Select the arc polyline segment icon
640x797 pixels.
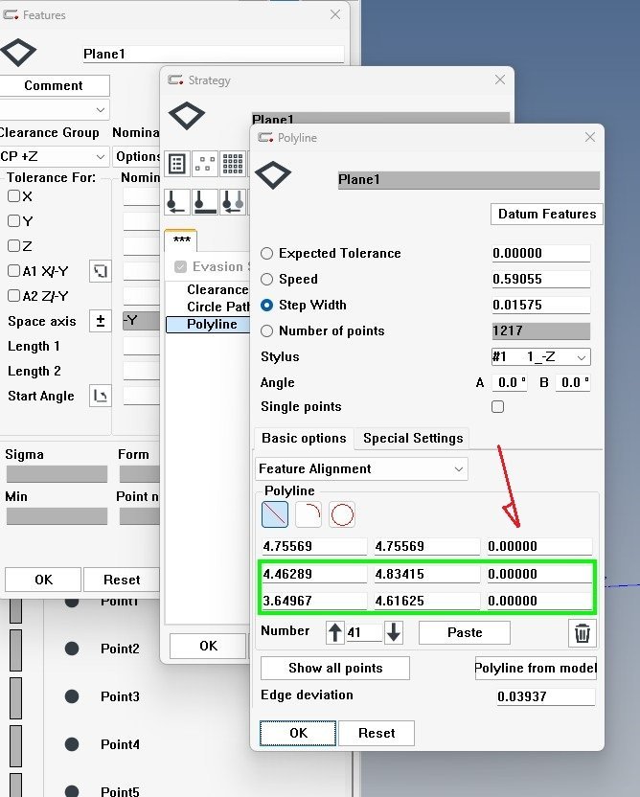(x=309, y=514)
